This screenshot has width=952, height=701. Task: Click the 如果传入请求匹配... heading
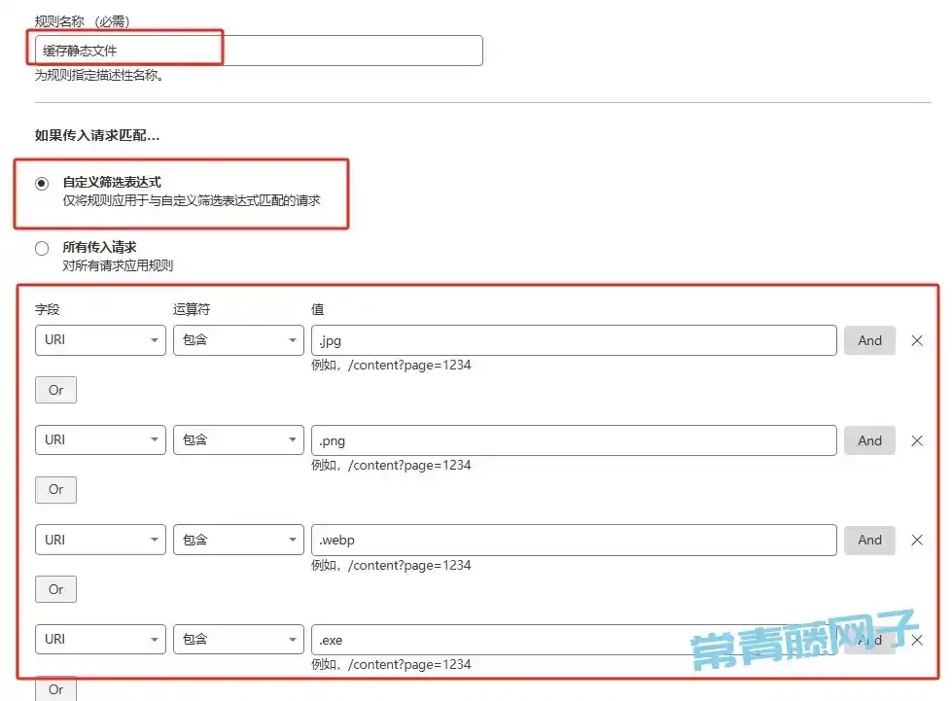point(97,135)
